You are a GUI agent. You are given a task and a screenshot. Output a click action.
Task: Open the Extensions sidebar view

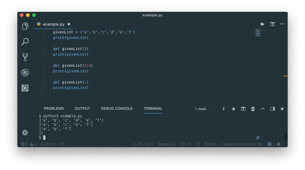pyautogui.click(x=25, y=88)
